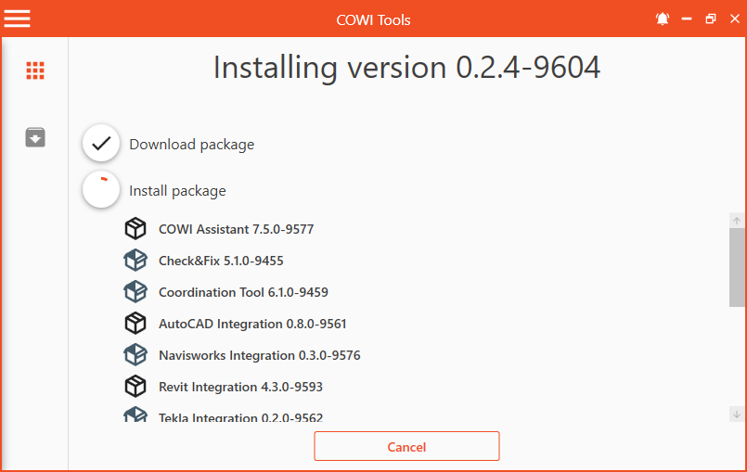Click the Install package progress spinner
The width and height of the screenshot is (747, 472).
tap(101, 190)
